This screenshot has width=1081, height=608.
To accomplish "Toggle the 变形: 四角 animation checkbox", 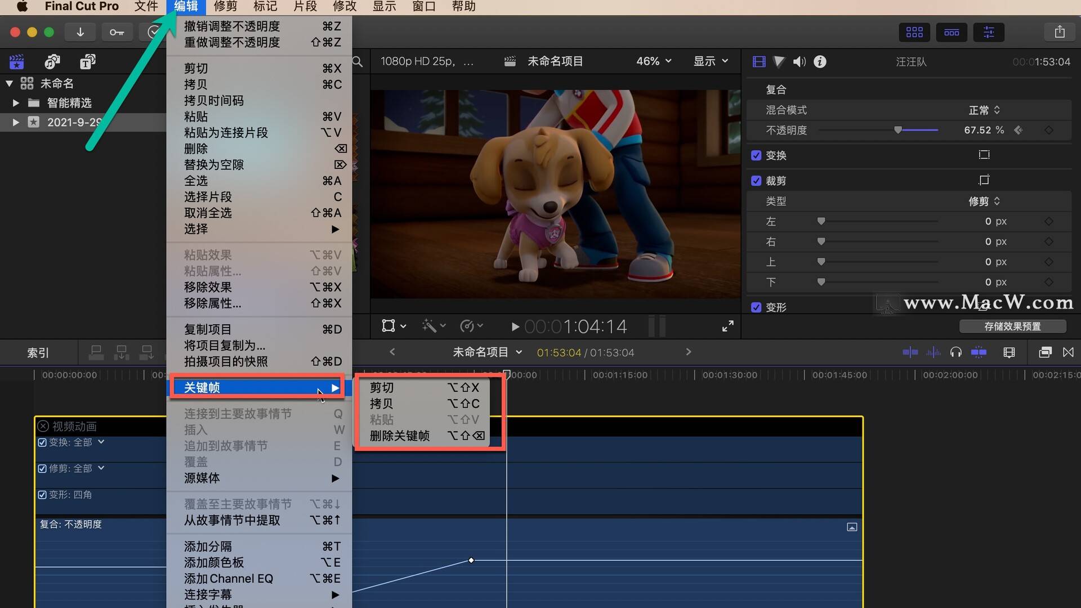I will [x=42, y=495].
